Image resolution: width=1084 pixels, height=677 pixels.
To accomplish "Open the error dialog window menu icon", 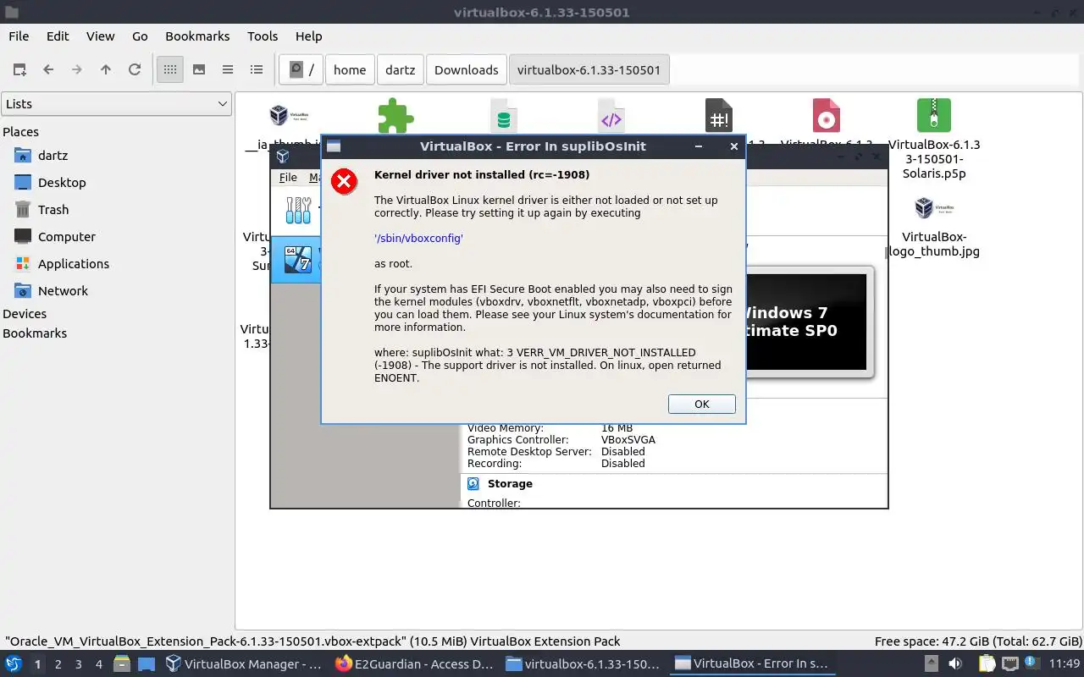I will (x=334, y=146).
